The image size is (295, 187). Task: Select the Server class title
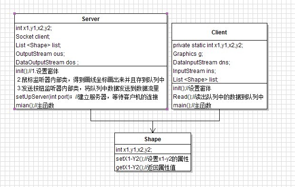tap(91, 19)
